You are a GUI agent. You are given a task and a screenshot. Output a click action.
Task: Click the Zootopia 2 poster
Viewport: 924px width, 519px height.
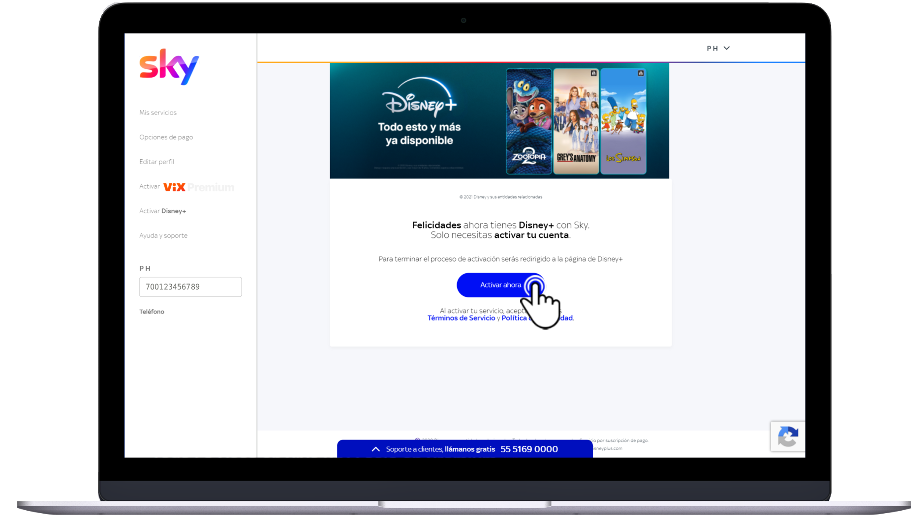529,121
